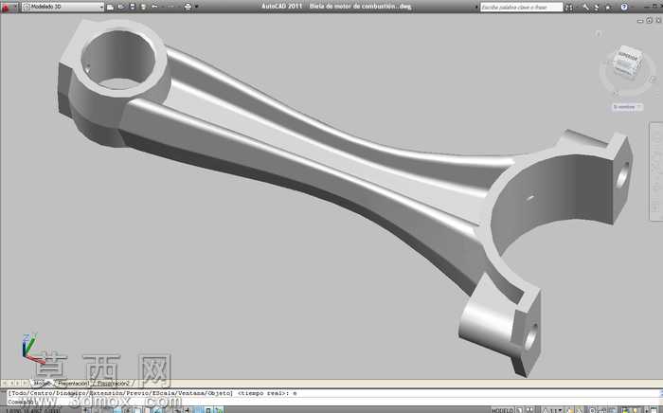
Task: Click the keyword search input field
Action: click(x=521, y=8)
